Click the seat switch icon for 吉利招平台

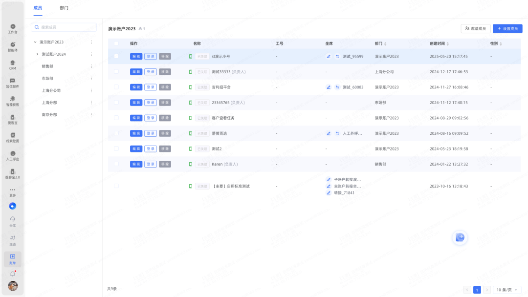tap(337, 87)
